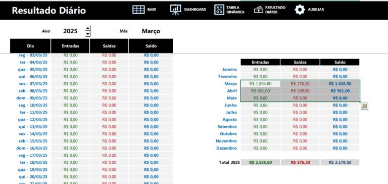Open the Resultado Diário money icon
This screenshot has height=184, width=388.
[258, 10]
